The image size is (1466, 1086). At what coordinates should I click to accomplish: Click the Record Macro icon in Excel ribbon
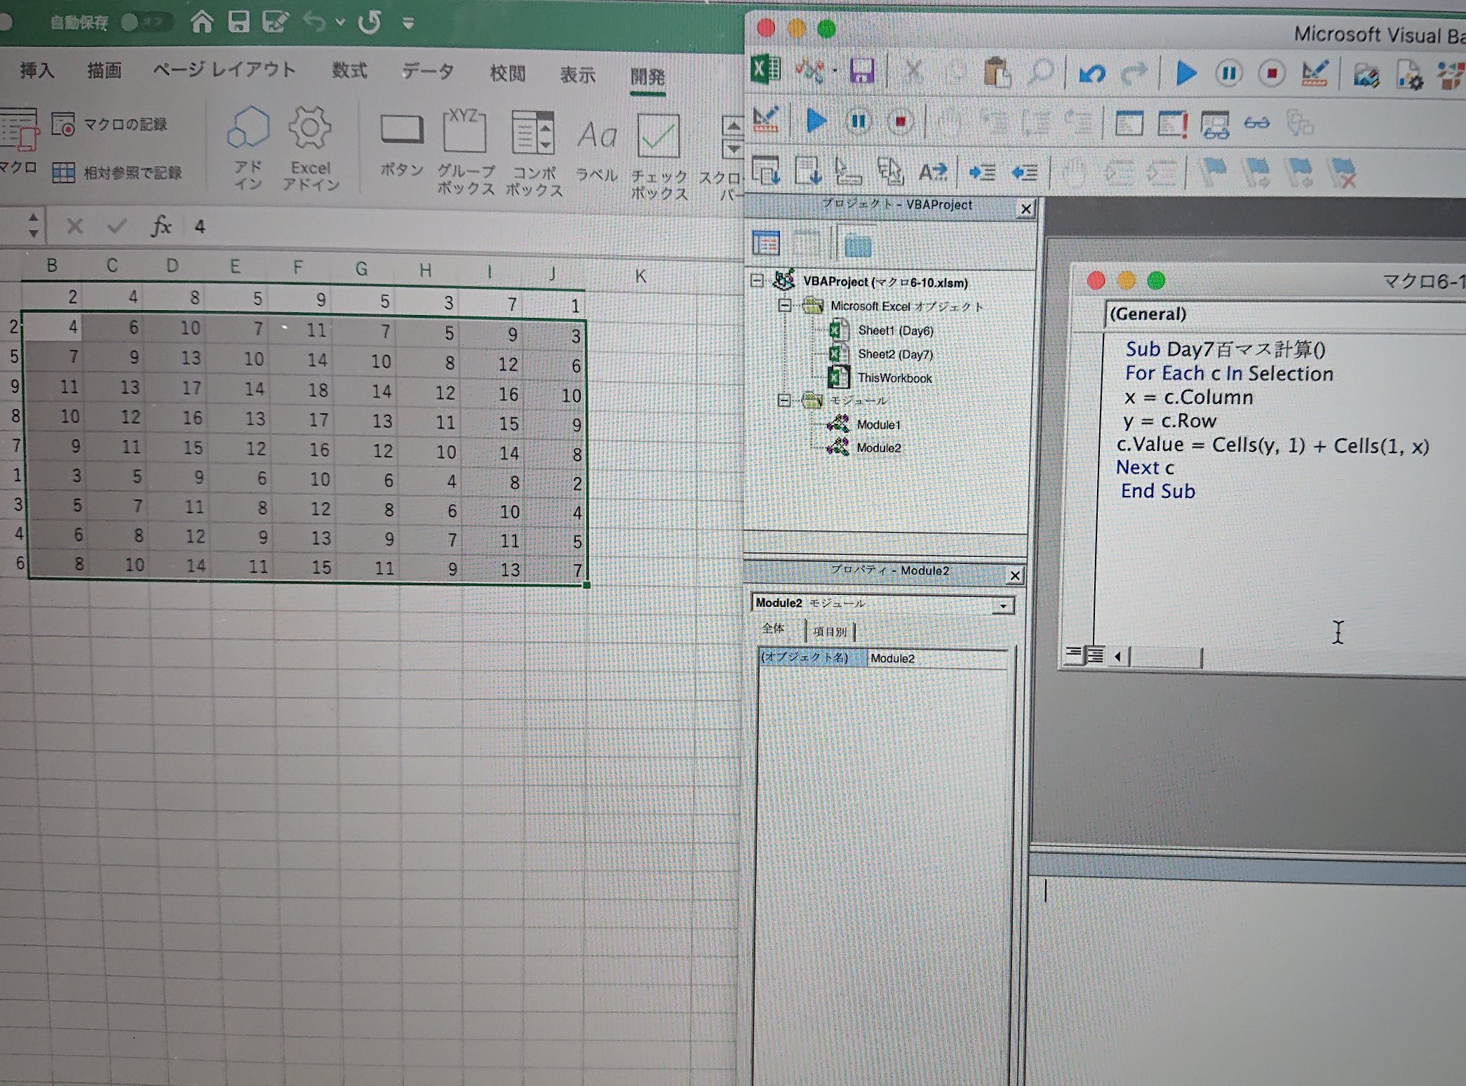pos(63,125)
